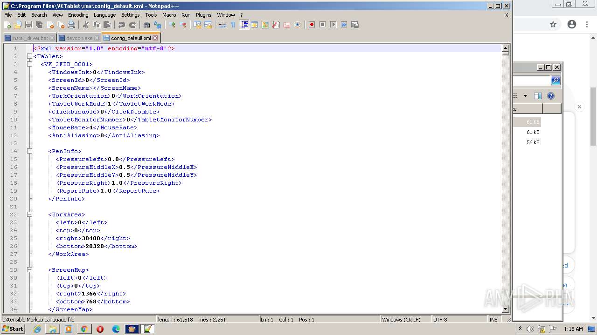Click the Copy toolbar icon
Screen dimensions: 597x335
click(x=97, y=25)
